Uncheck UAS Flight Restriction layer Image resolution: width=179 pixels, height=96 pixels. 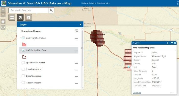24,38
